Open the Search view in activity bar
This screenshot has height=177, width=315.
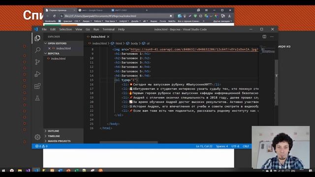[x=37, y=50]
